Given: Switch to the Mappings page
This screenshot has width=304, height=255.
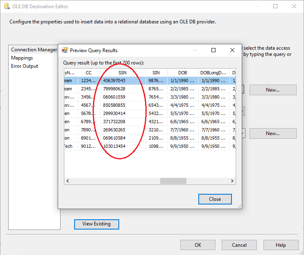Looking at the screenshot, I should coord(22,58).
